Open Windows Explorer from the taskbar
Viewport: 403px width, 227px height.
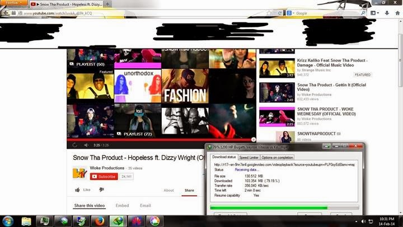coord(26,221)
